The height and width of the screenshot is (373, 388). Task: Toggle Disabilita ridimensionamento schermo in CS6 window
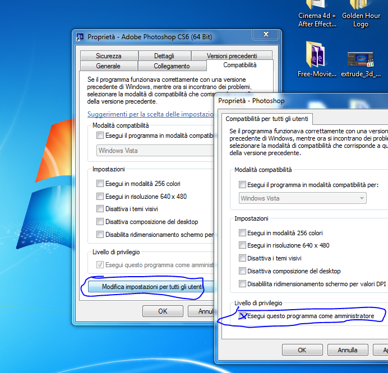[x=100, y=234]
